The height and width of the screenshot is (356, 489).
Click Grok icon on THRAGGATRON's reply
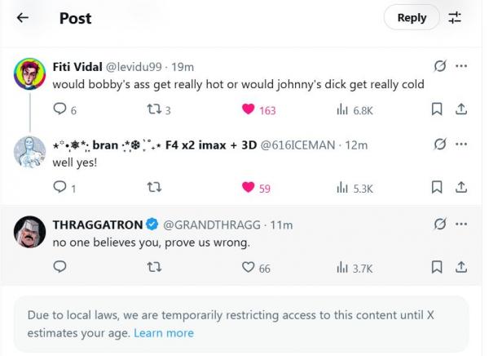click(x=440, y=224)
